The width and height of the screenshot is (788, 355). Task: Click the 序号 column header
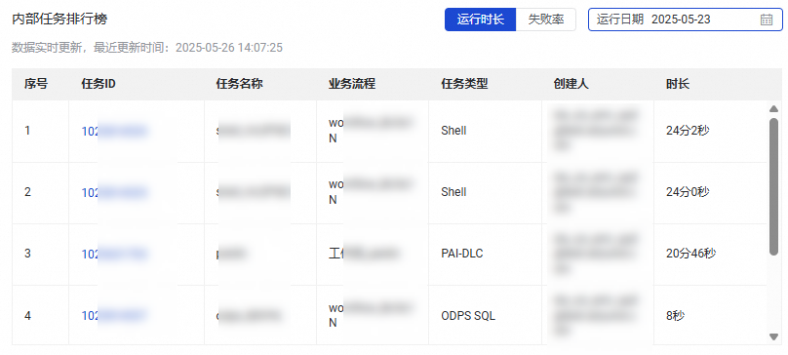click(x=36, y=84)
